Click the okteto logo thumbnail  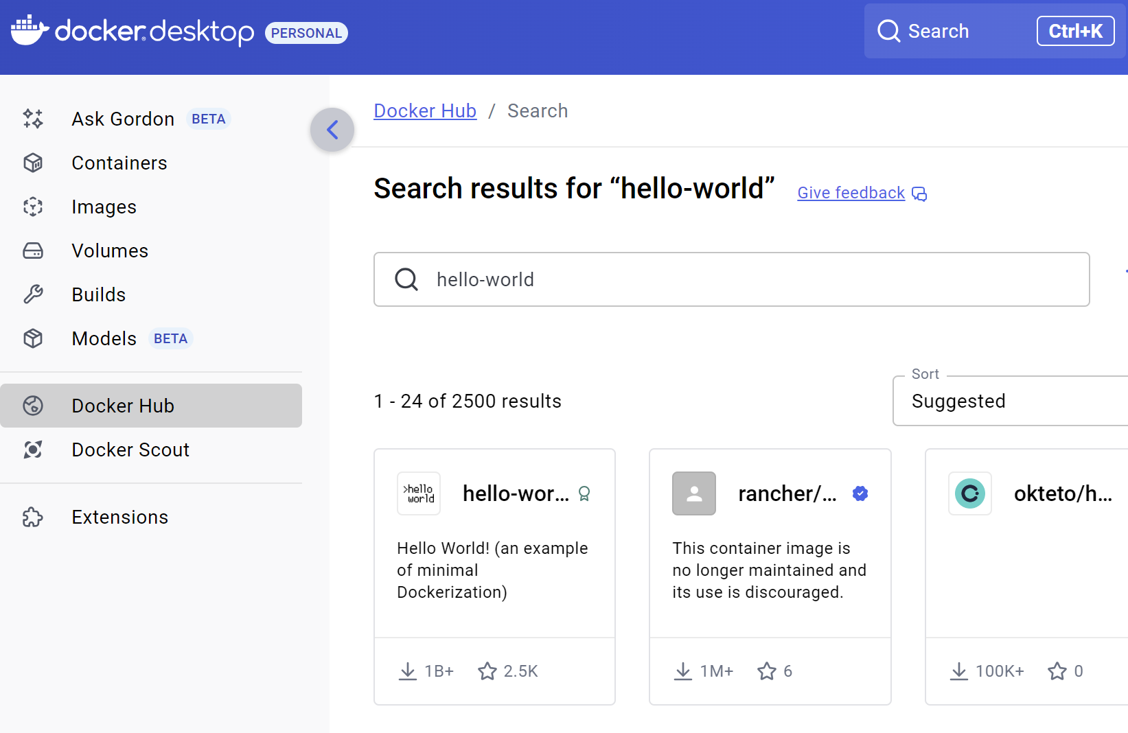(x=970, y=493)
